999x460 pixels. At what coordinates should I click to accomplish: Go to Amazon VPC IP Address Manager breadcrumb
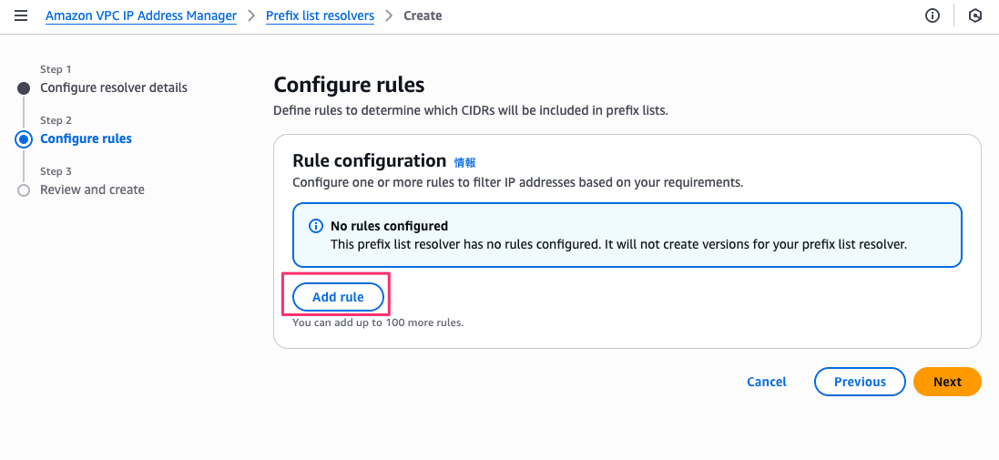tap(141, 15)
